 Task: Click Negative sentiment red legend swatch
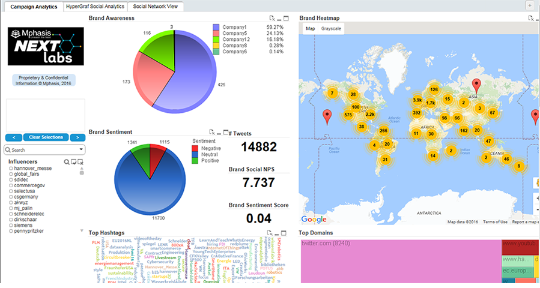point(195,148)
